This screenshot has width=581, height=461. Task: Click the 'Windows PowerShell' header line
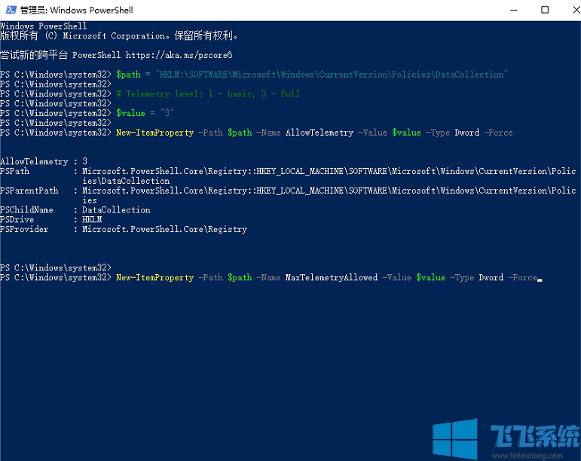(44, 26)
